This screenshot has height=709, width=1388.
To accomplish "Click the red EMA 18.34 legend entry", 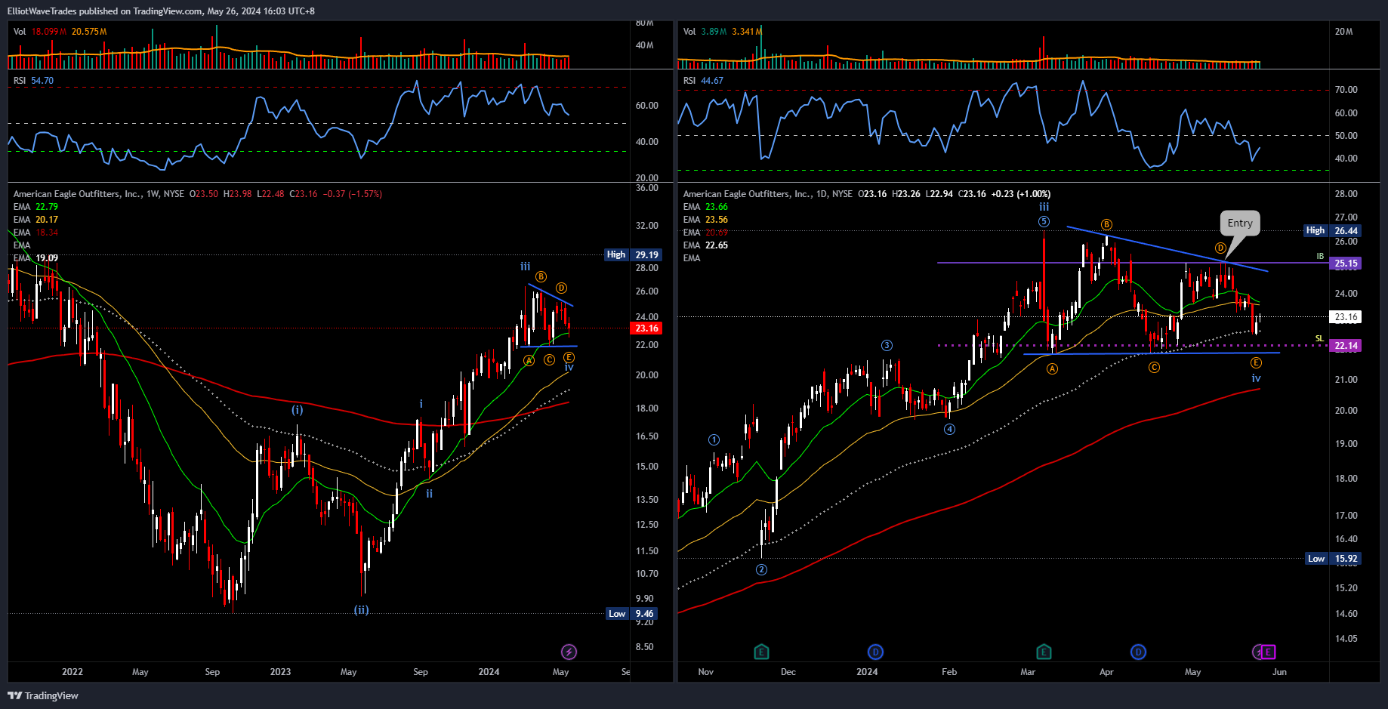I will (35, 233).
